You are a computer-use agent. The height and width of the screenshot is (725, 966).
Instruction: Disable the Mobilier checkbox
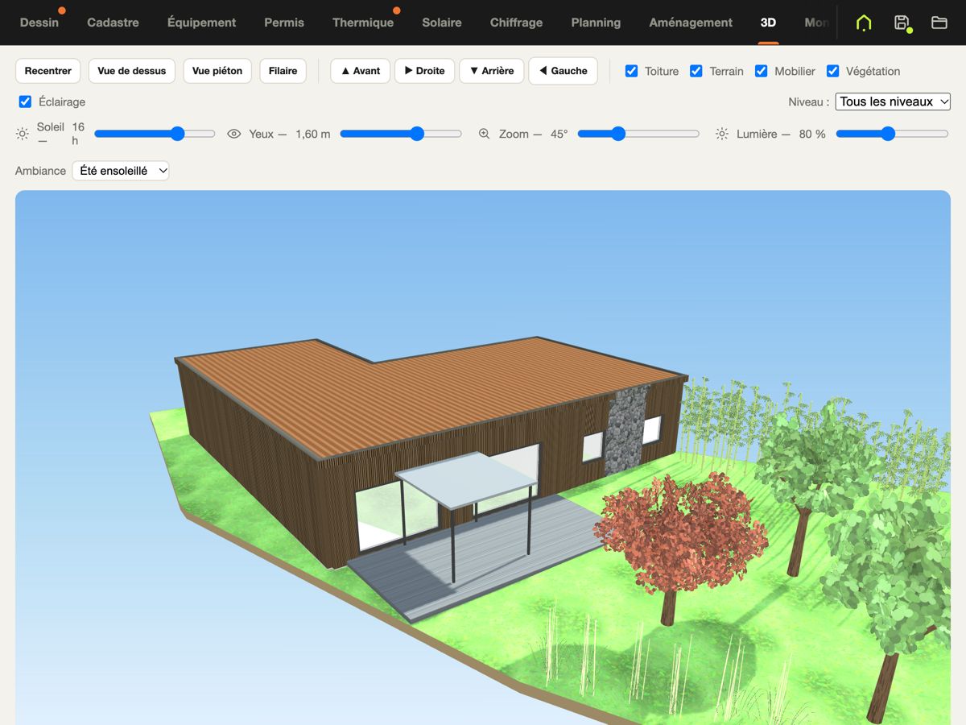click(x=761, y=71)
